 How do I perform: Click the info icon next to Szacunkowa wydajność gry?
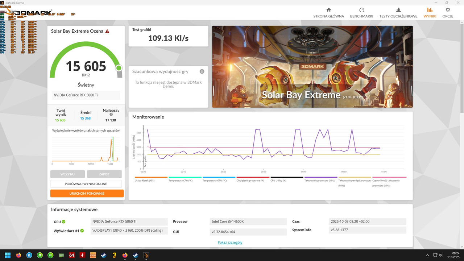[x=202, y=71]
